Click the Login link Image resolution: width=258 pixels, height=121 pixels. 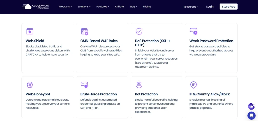[210, 7]
